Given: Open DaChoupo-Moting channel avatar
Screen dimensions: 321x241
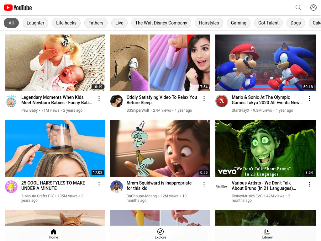Looking at the screenshot, I should (x=117, y=186).
